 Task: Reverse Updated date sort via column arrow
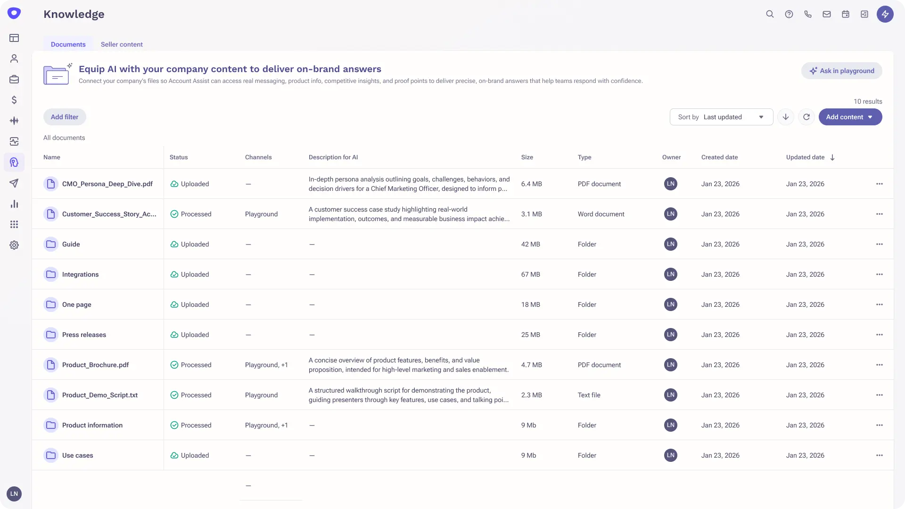click(x=832, y=157)
